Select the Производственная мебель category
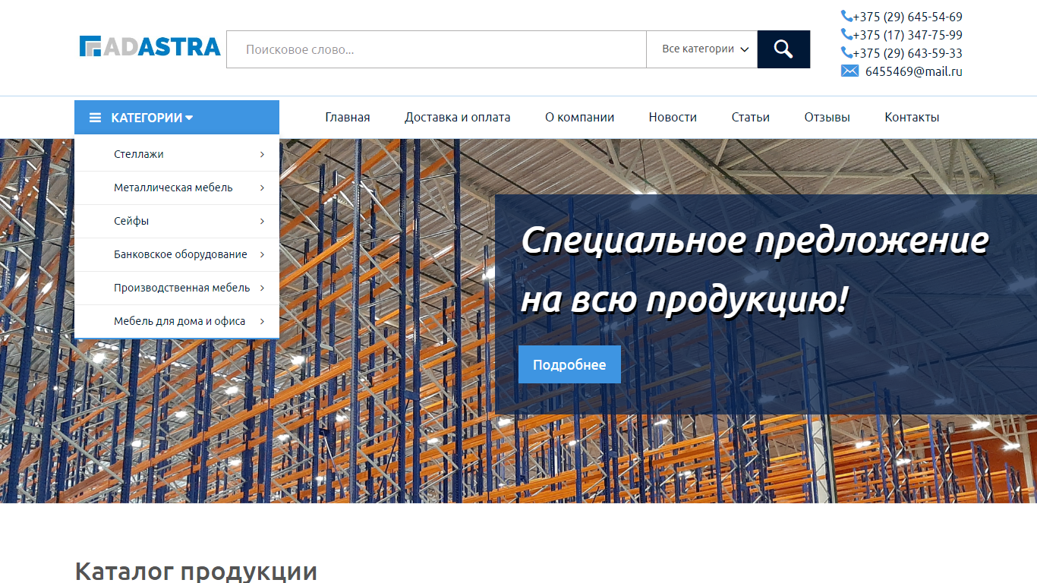Image resolution: width=1037 pixels, height=583 pixels. tap(182, 288)
